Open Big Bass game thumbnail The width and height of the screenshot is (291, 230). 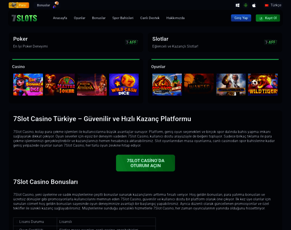167,85
